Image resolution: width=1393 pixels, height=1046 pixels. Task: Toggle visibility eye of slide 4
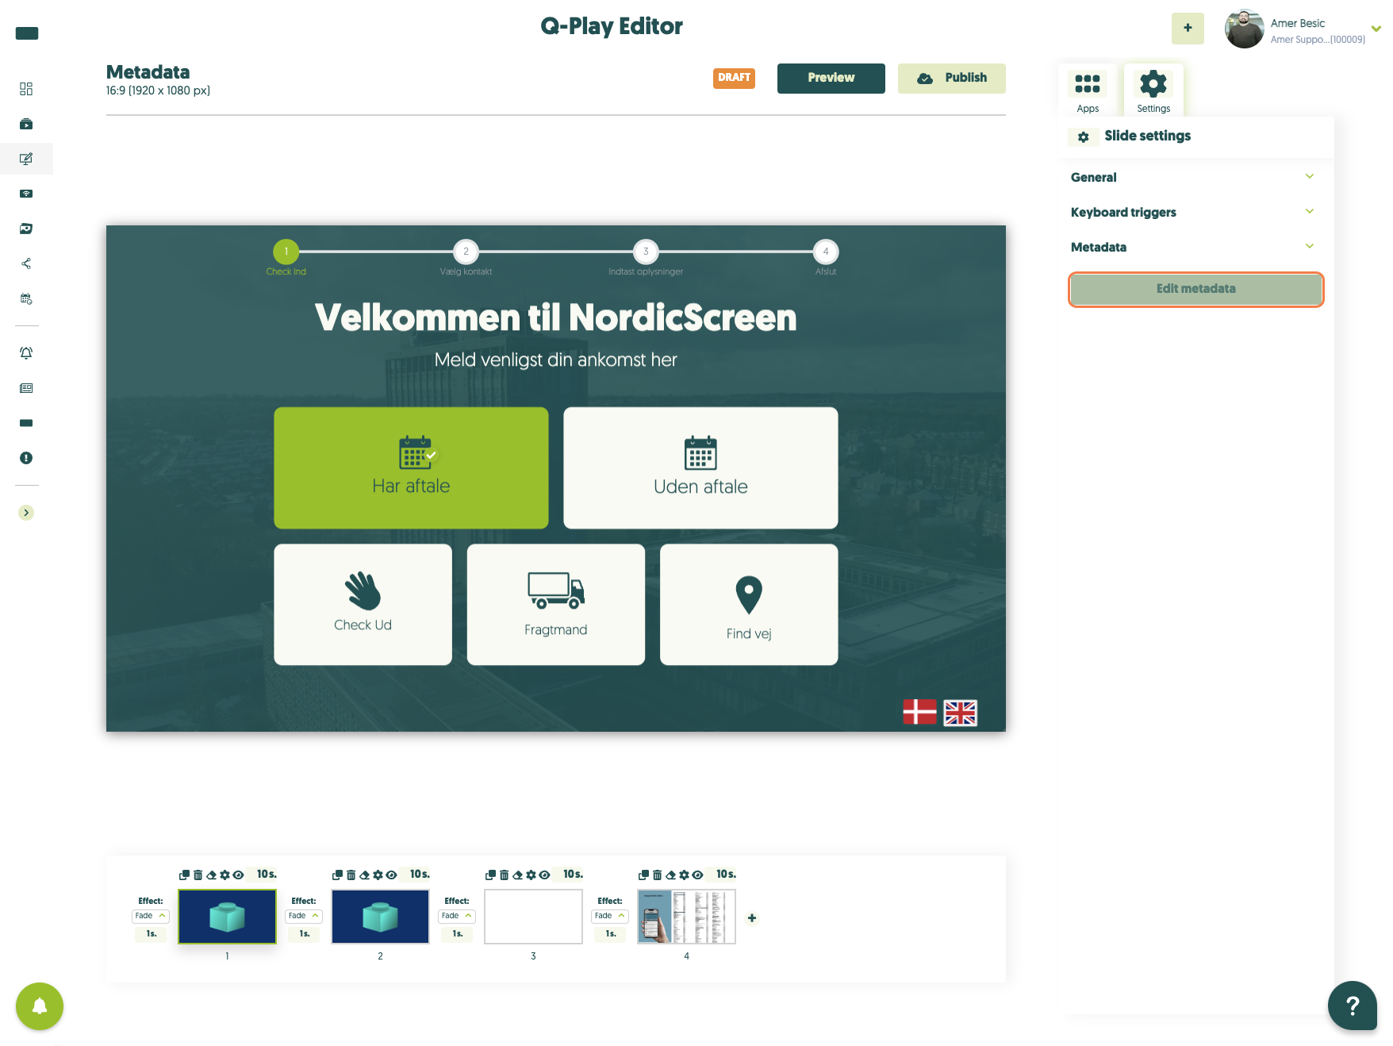point(697,875)
